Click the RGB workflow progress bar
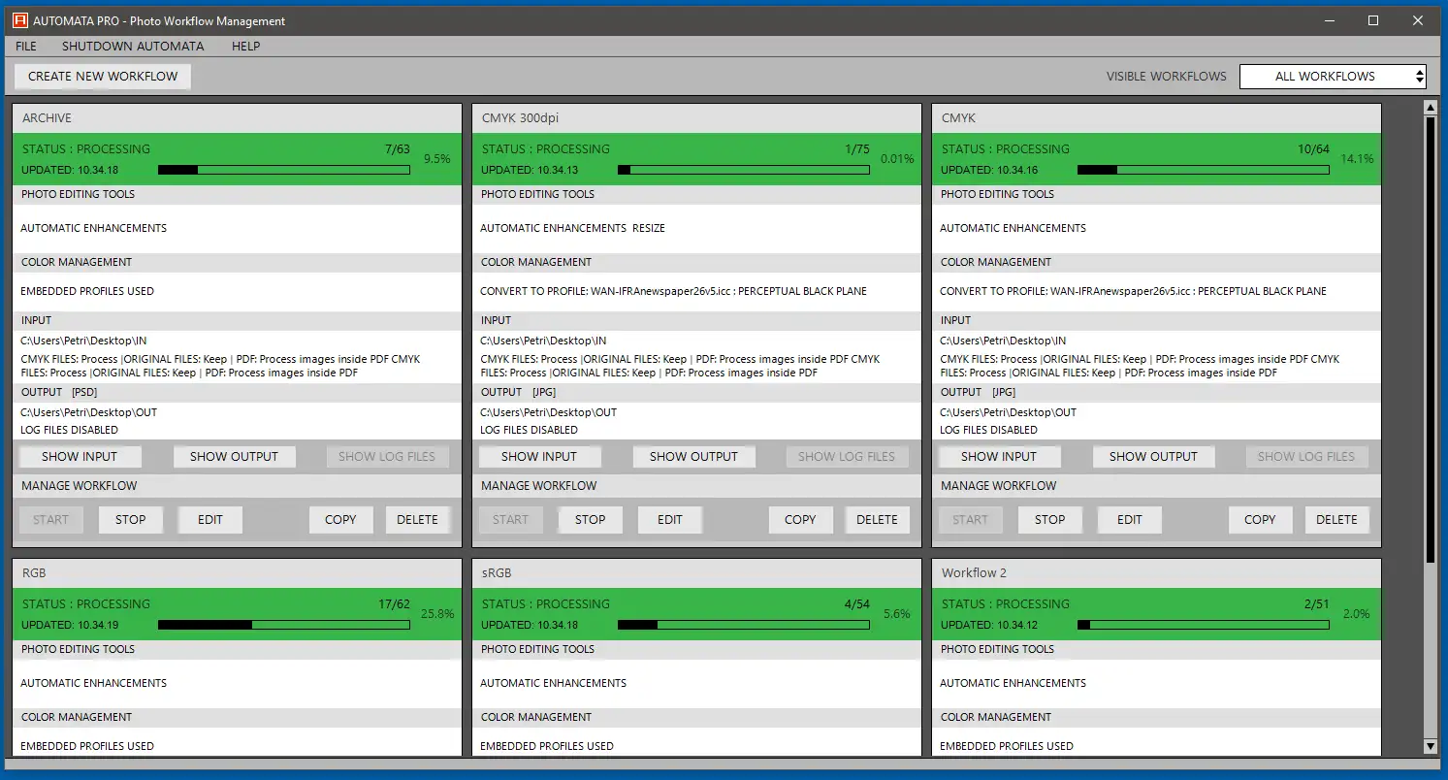Image resolution: width=1448 pixels, height=780 pixels. pyautogui.click(x=284, y=625)
